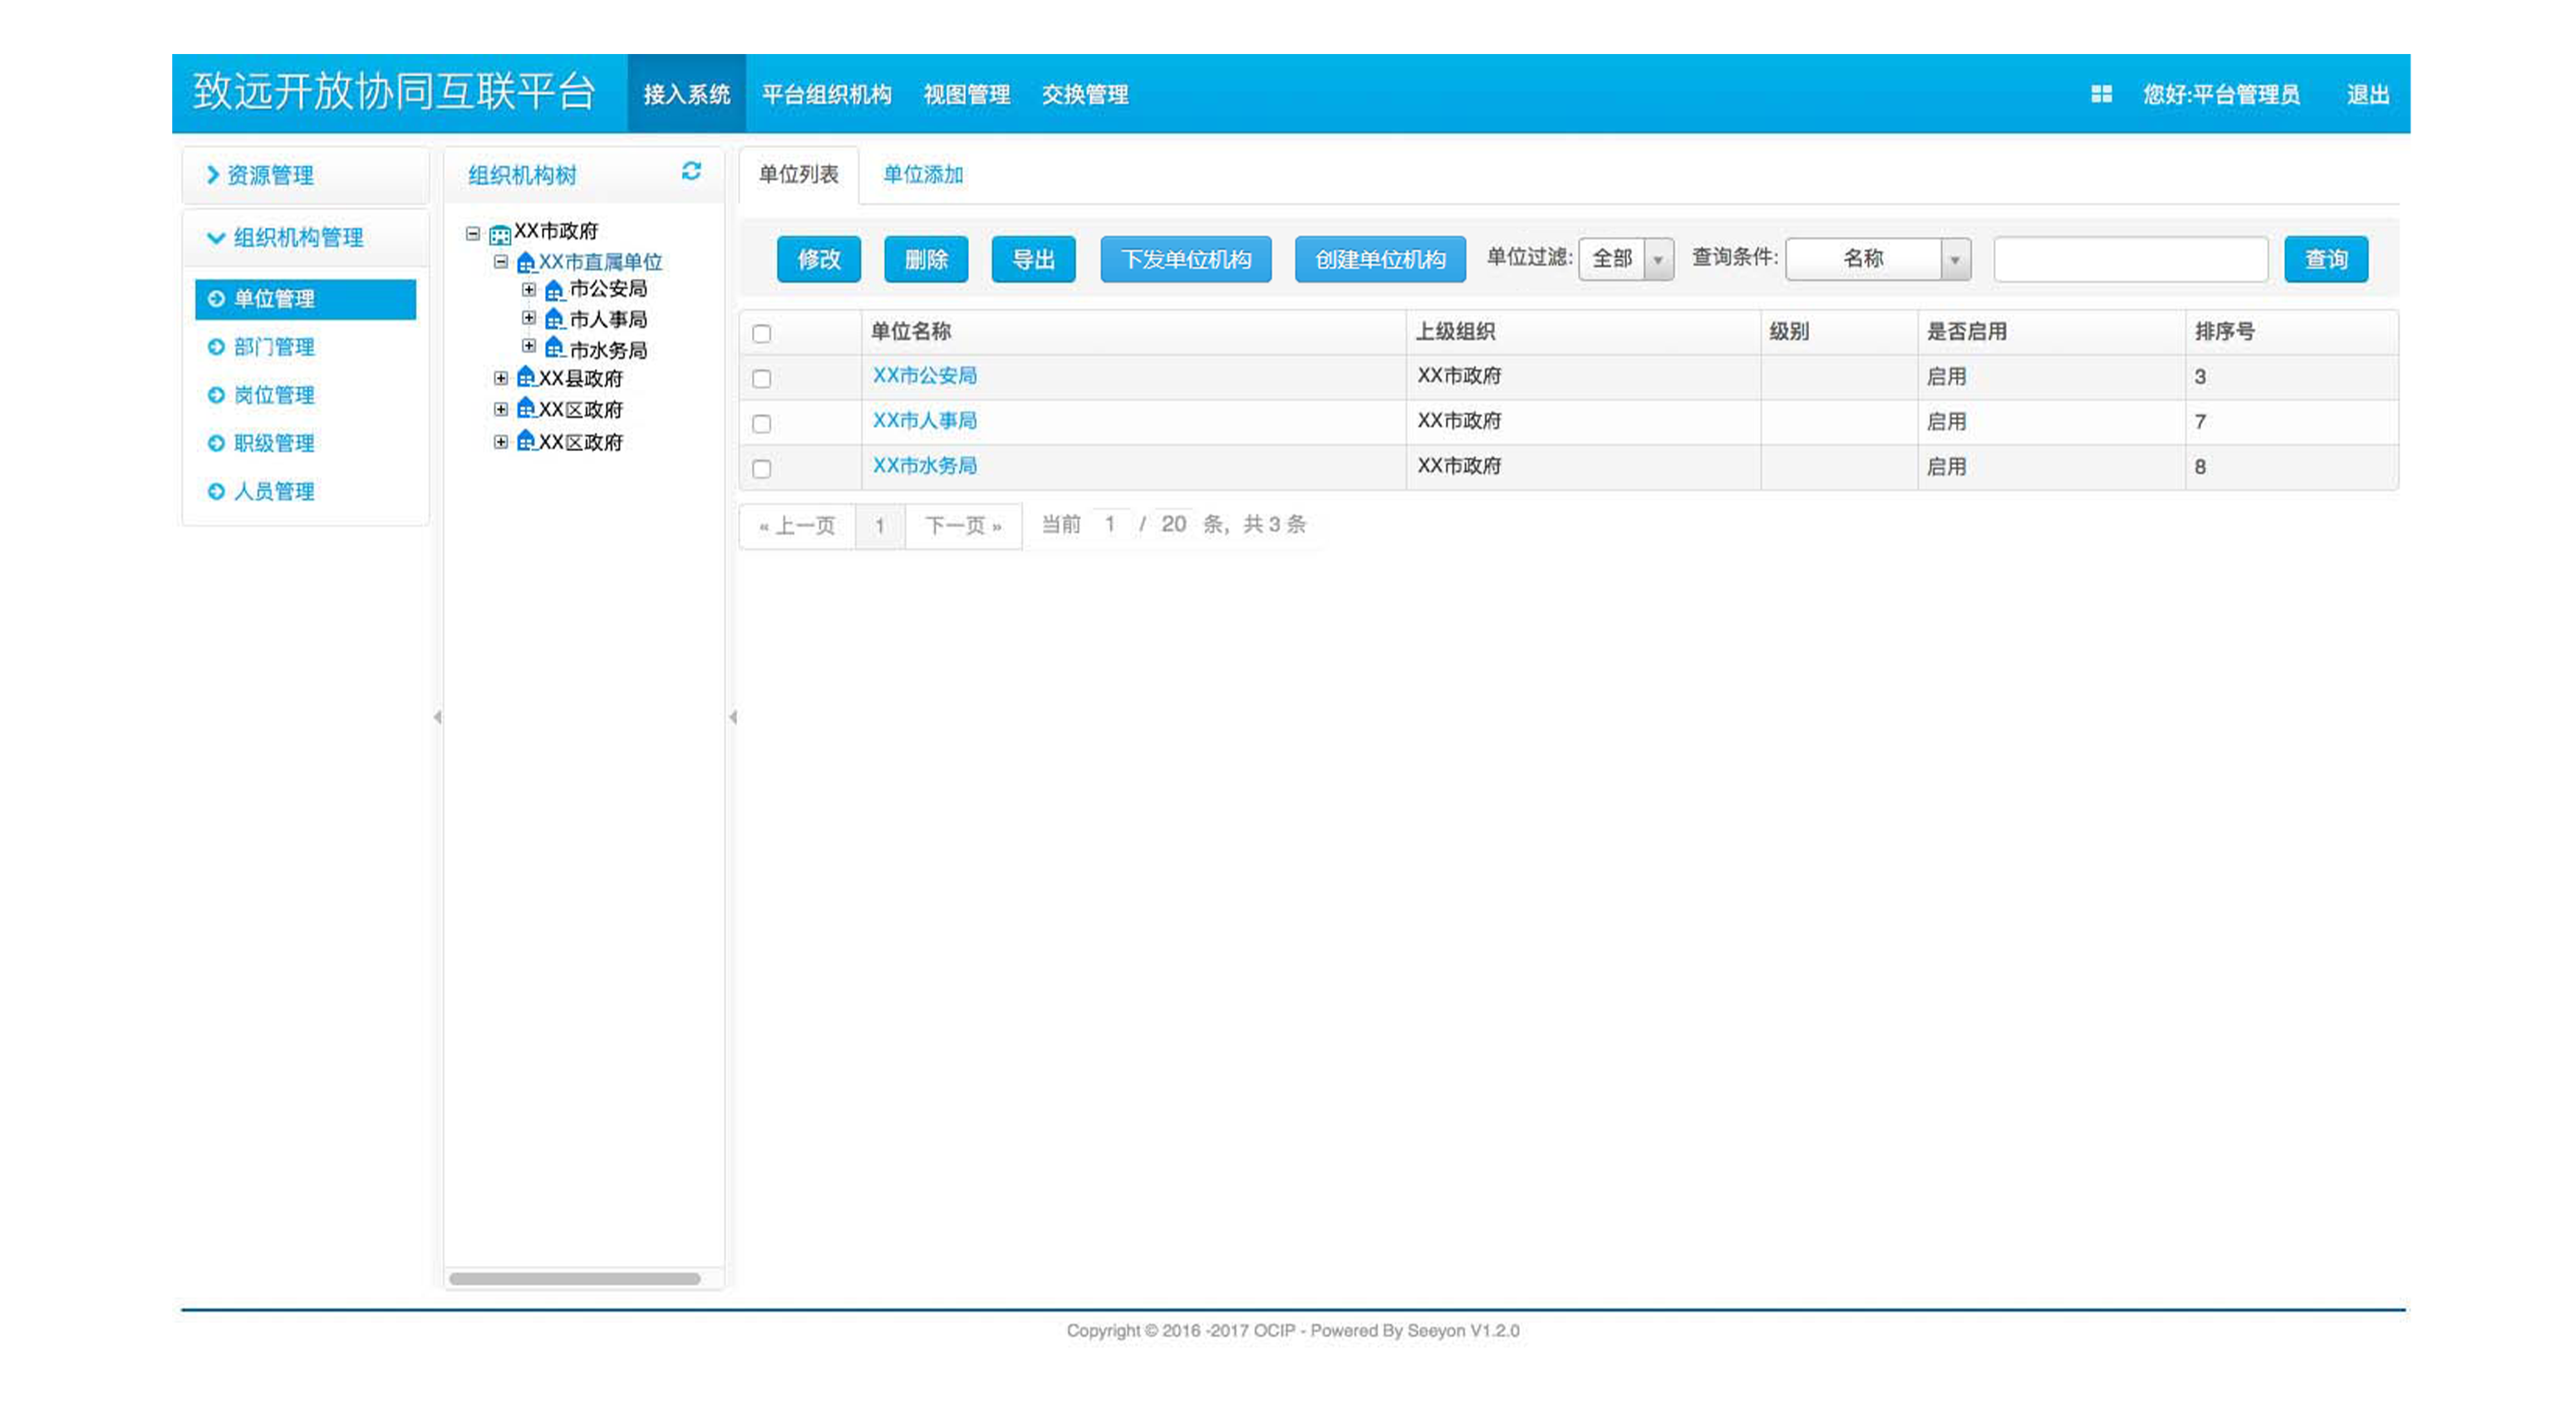Click the circle arrow icon beside 单位管理
The height and width of the screenshot is (1402, 2576).
216,298
